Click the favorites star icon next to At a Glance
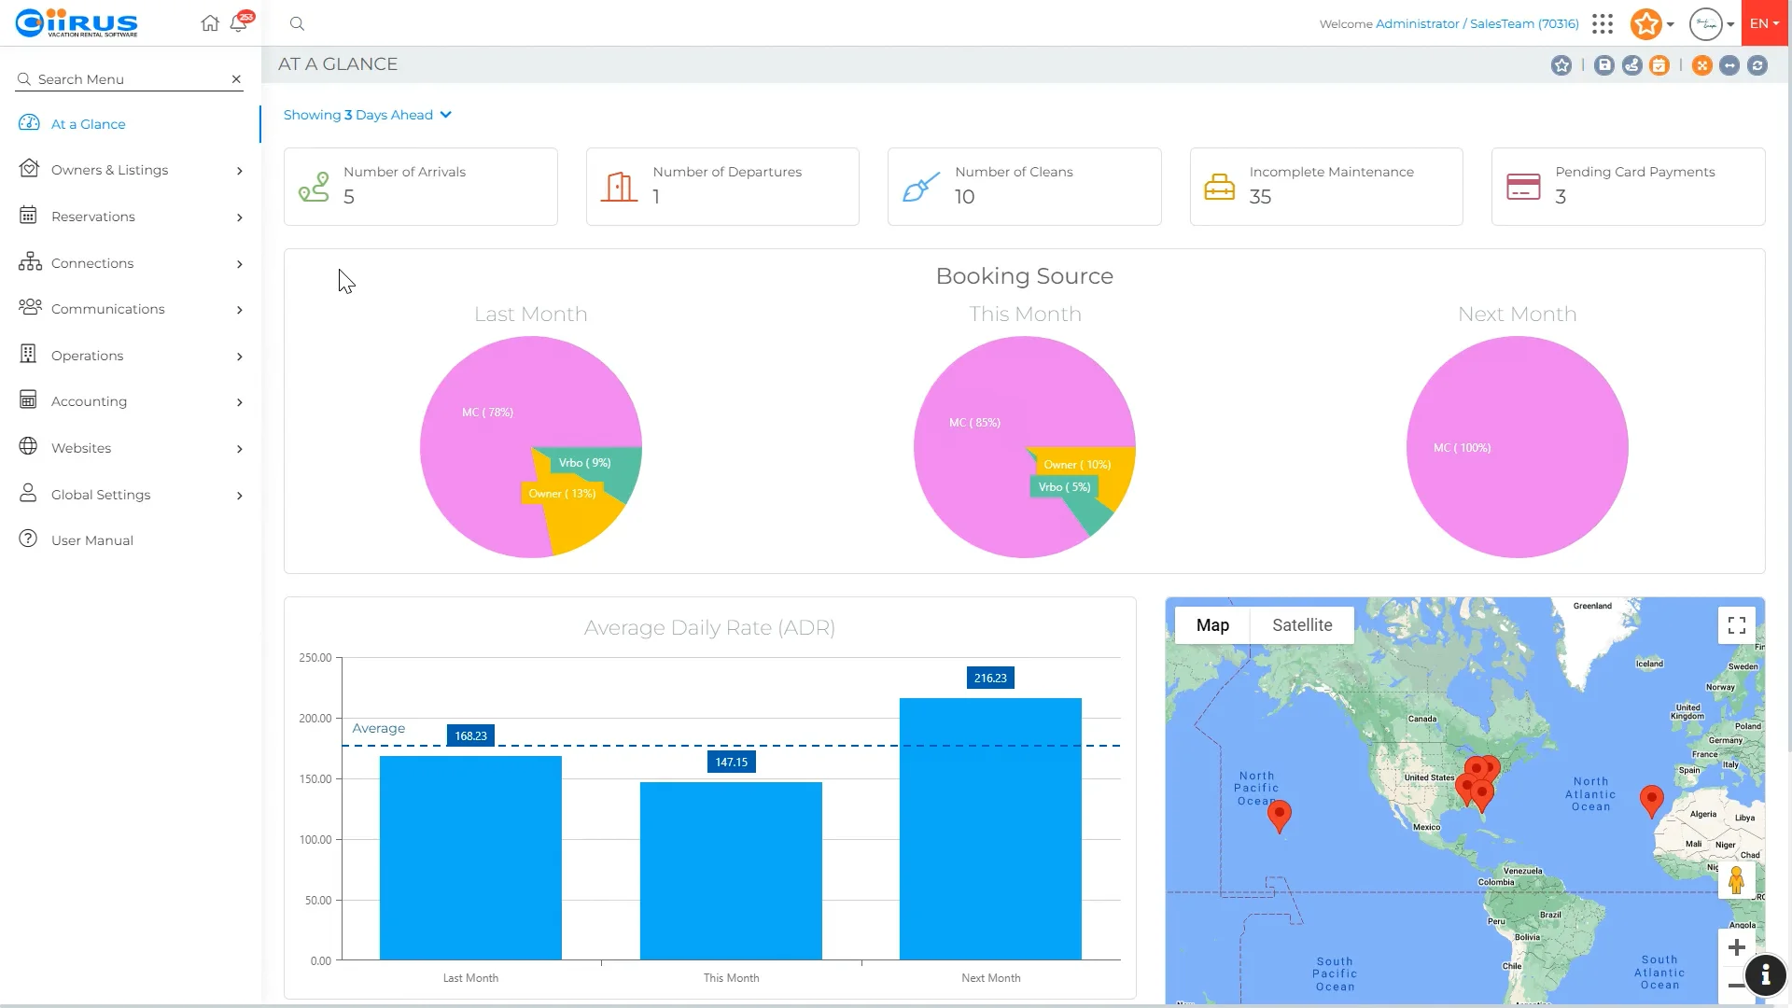Image resolution: width=1792 pixels, height=1008 pixels. click(1561, 65)
